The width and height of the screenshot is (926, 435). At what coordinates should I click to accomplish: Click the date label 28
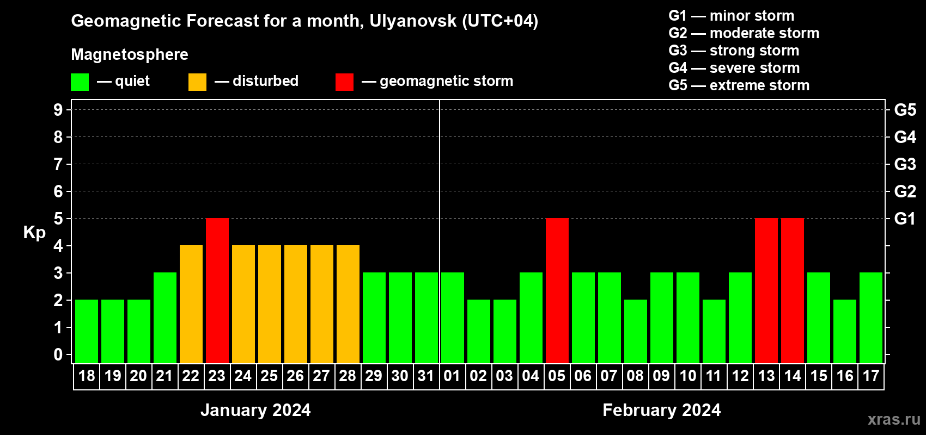click(348, 376)
